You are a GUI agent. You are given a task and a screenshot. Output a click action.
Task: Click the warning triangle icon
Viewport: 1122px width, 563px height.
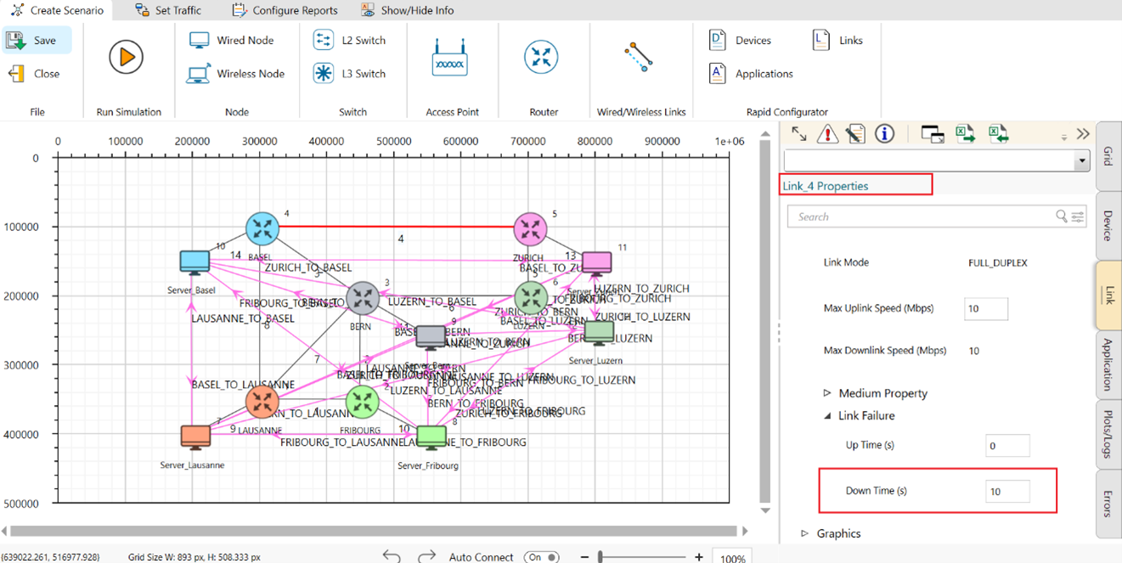[x=826, y=134]
